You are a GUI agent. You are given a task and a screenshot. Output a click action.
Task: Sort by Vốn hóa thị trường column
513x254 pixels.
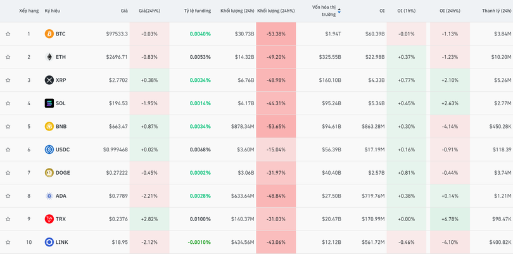tap(325, 11)
